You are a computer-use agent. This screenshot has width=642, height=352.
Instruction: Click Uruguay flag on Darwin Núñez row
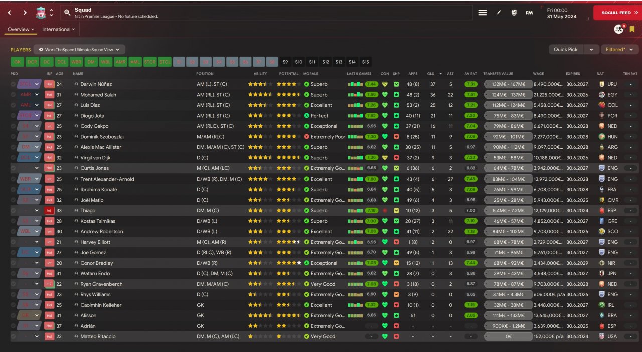[602, 84]
